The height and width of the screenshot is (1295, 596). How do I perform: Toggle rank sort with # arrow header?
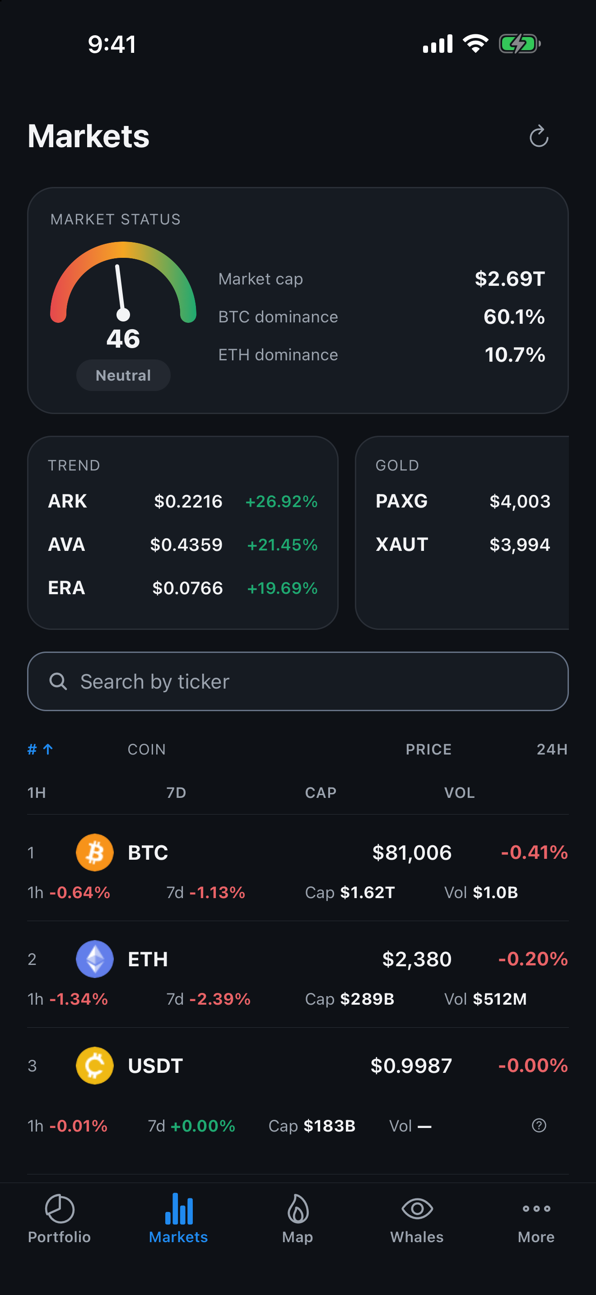click(40, 749)
